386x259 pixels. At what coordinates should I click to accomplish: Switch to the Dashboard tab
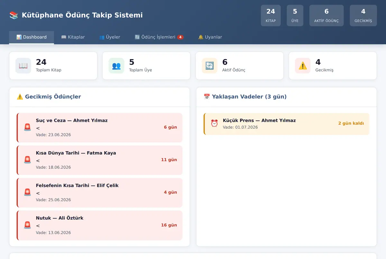pos(32,37)
